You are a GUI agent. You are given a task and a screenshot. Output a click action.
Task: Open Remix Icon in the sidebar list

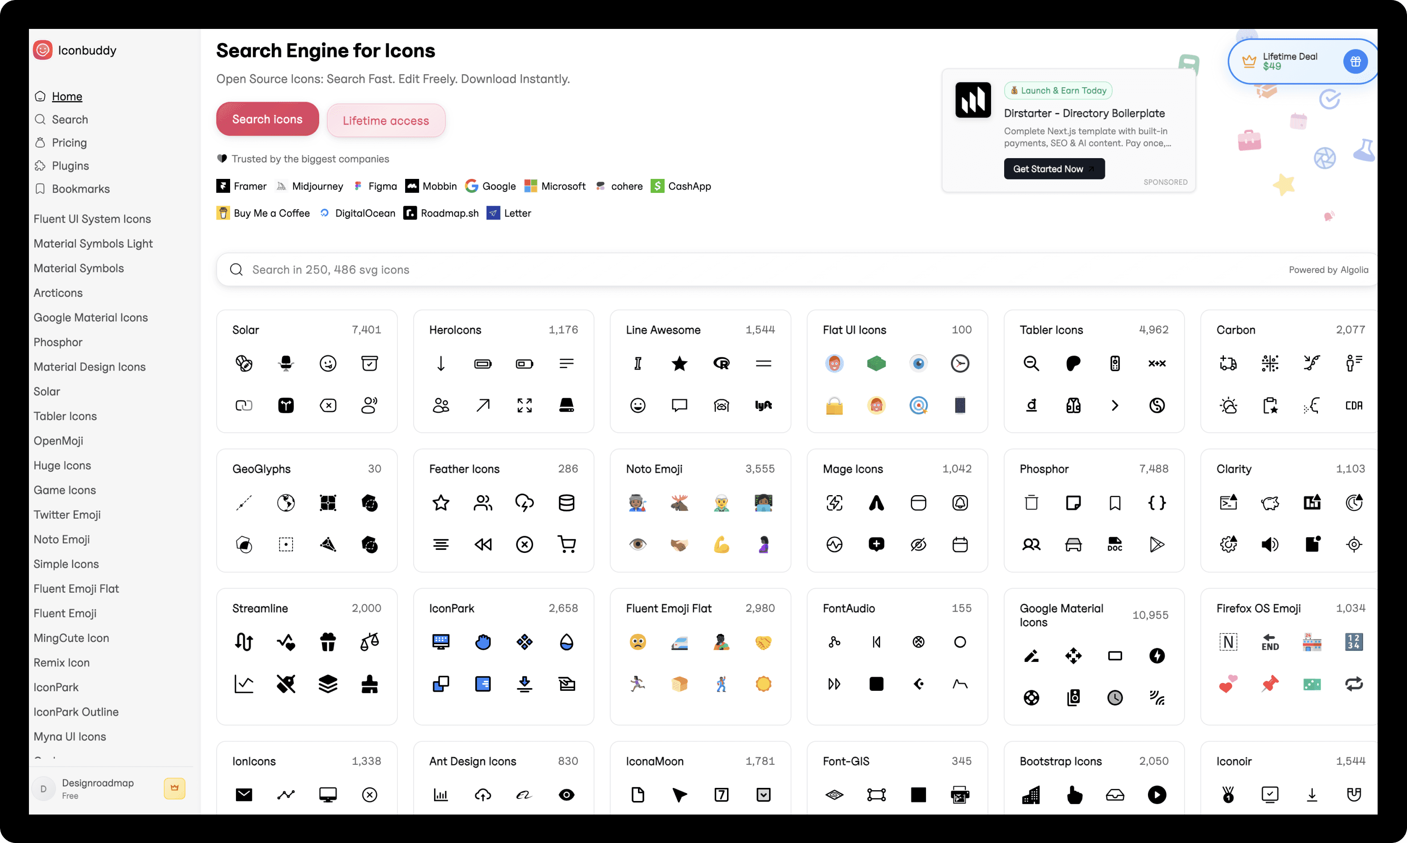pyautogui.click(x=61, y=662)
